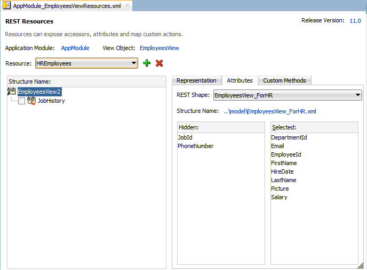Open the EmployeesView view object link
This screenshot has height=270, width=367.
coord(159,48)
